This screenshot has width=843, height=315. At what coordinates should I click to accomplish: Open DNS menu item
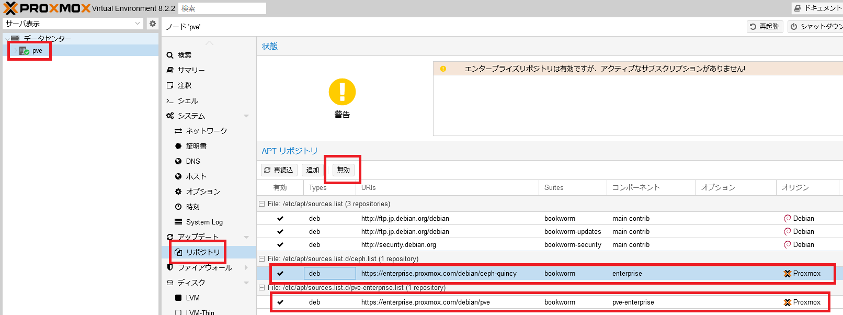(188, 161)
